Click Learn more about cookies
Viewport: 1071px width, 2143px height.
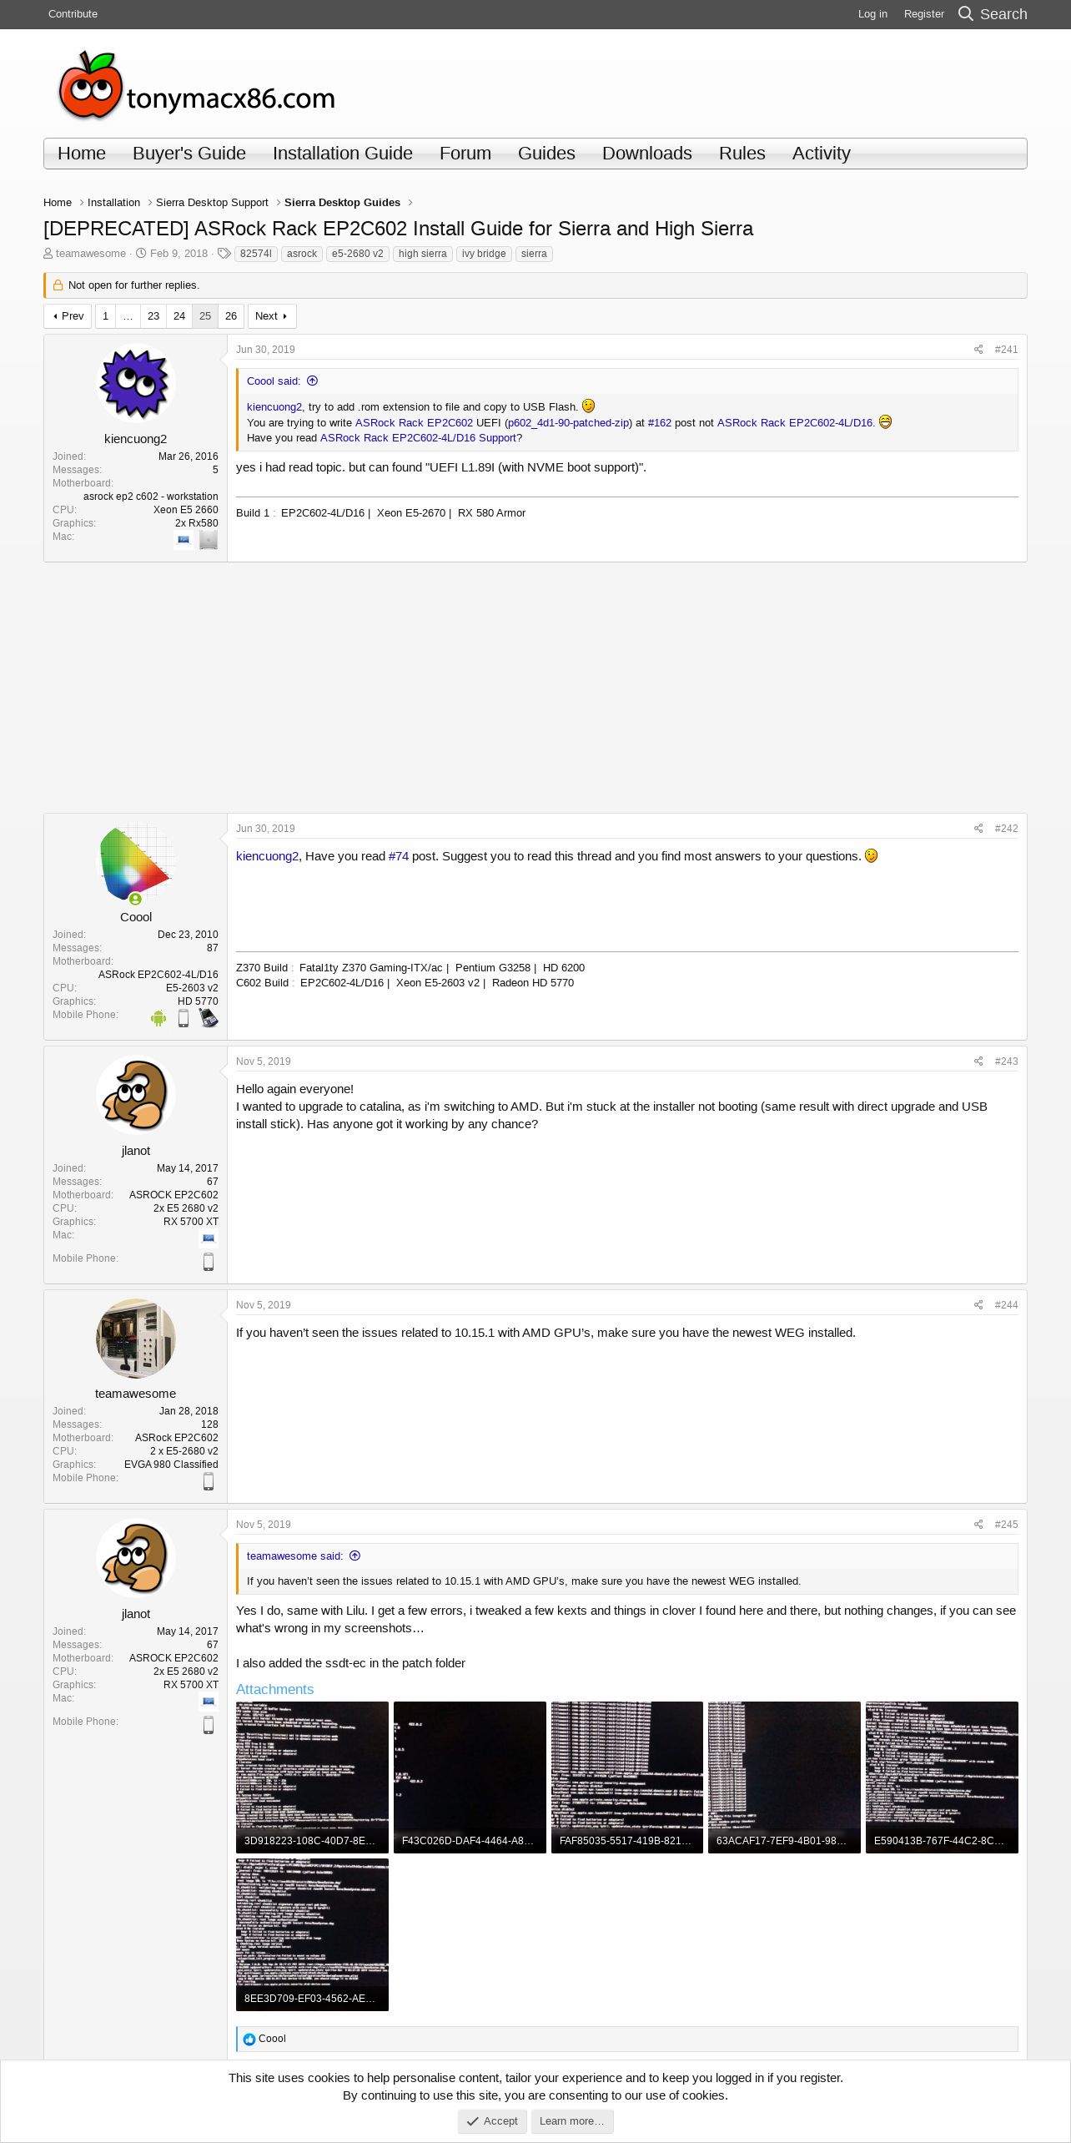pos(572,2120)
